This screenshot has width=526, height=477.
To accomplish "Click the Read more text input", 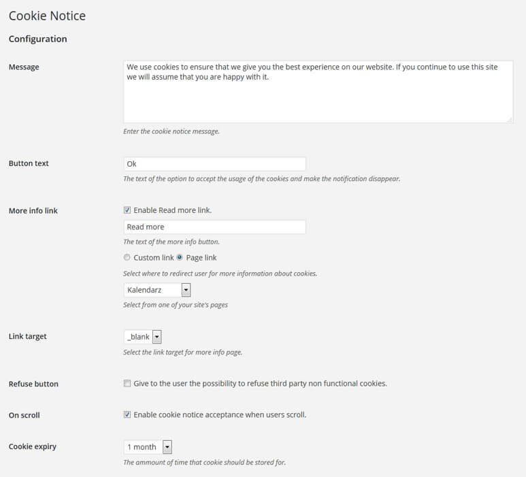I will tap(215, 227).
